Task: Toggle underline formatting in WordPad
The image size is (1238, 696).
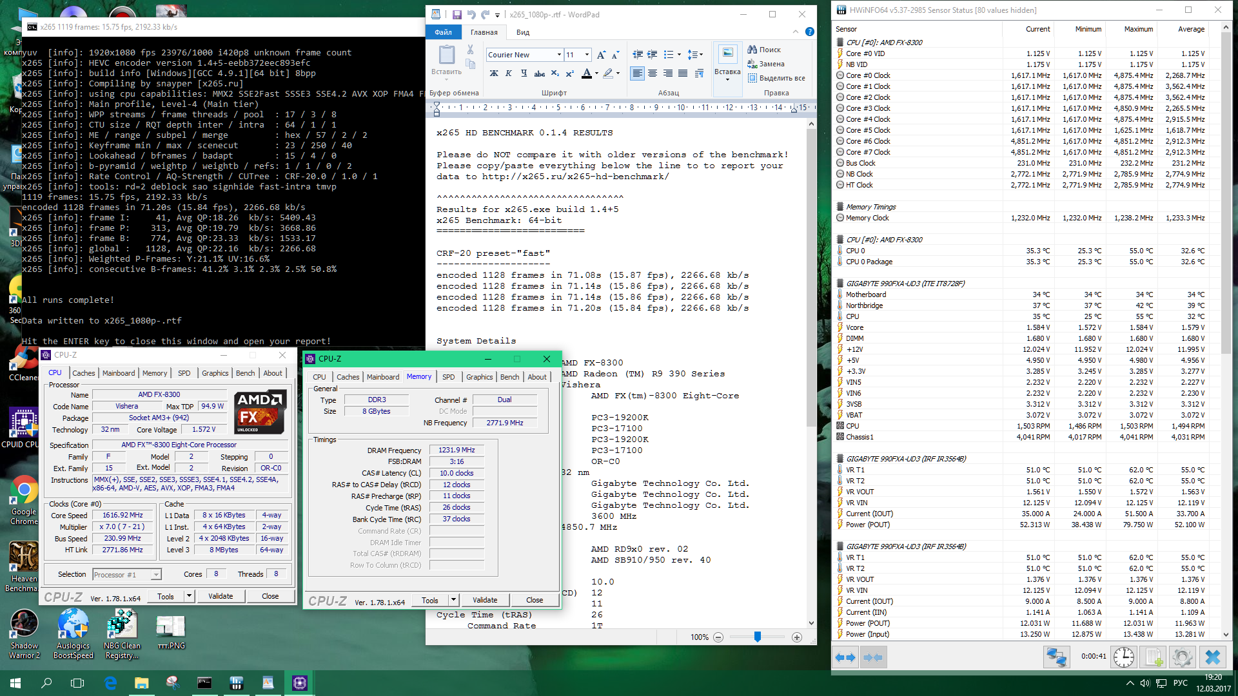Action: (524, 73)
